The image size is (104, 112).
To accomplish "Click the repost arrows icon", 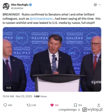I will tap(29, 105).
